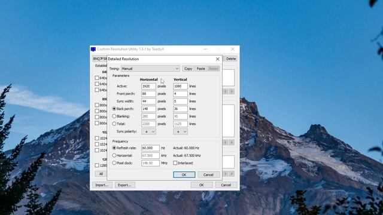
Task: Click the horizontal Blanking field showing 280
Action: [148, 116]
